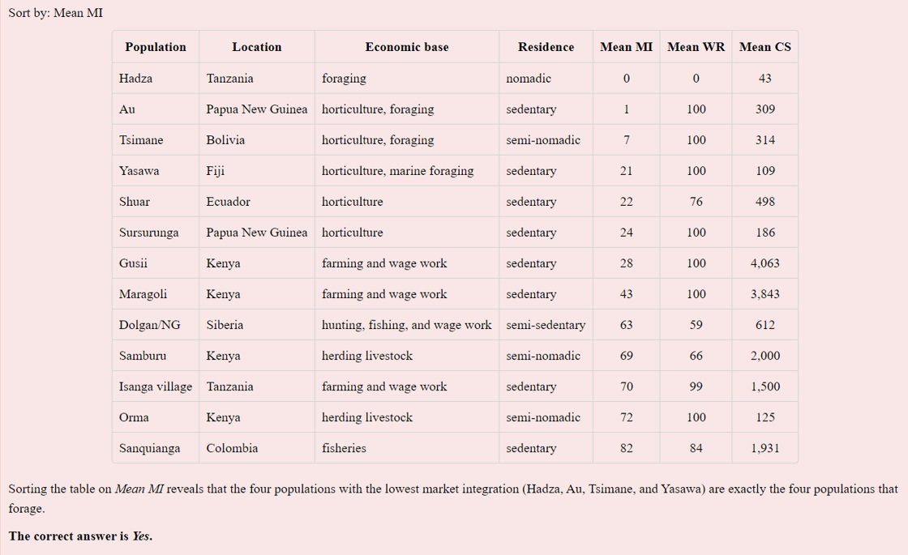Click the Residence column header
Viewport: 908px width, 555px height.
(x=546, y=47)
